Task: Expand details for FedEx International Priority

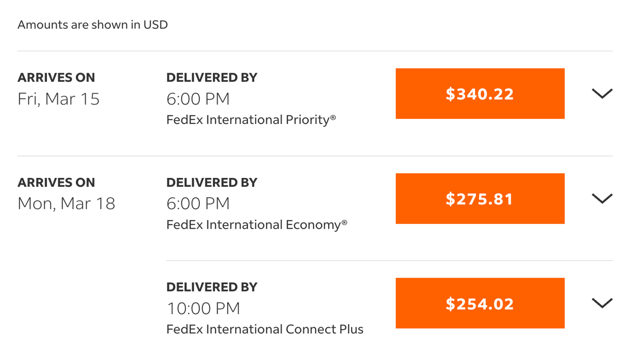Action: [x=602, y=93]
